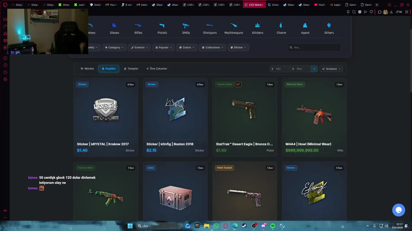
Task: Open File Explorer from the taskbar
Action: [206, 226]
